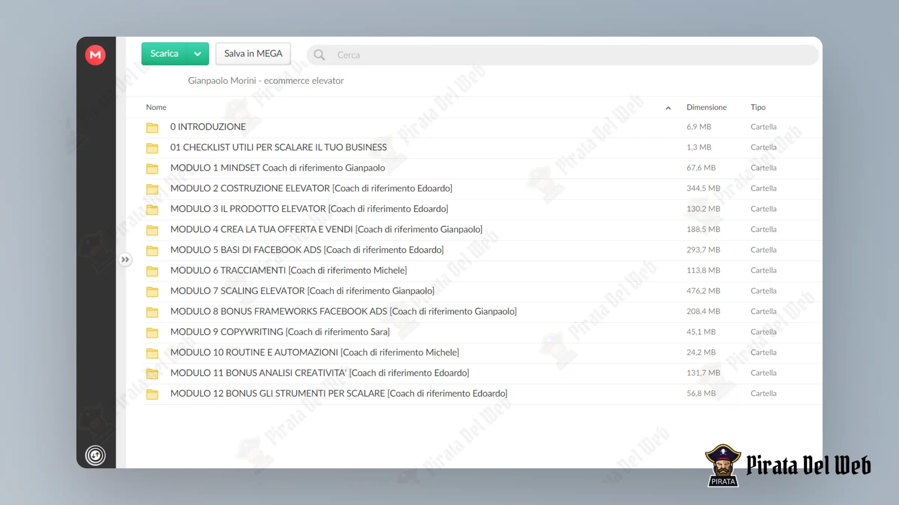Toggle the sort direction arrow

pos(668,108)
